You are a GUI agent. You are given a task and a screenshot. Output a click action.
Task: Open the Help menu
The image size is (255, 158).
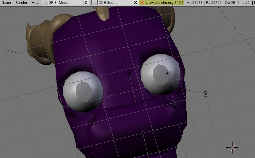[x=35, y=3]
